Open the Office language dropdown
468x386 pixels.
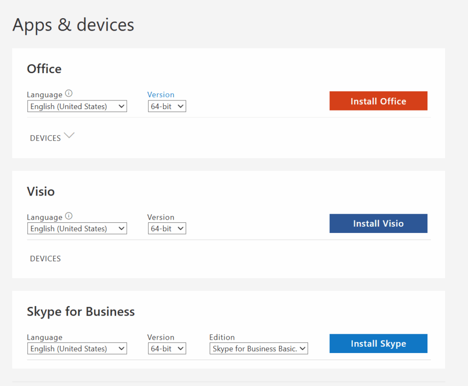(76, 106)
